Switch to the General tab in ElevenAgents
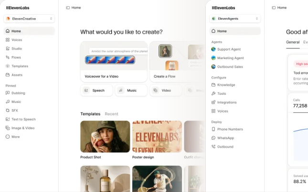 pyautogui.click(x=293, y=42)
